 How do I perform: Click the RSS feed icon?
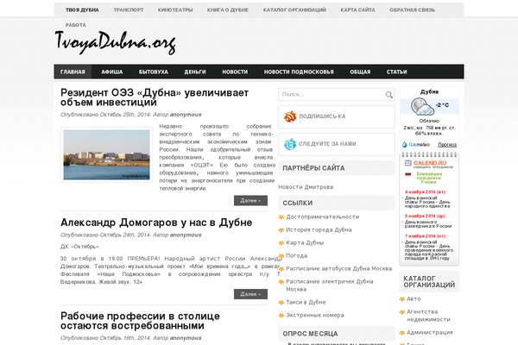290,116
